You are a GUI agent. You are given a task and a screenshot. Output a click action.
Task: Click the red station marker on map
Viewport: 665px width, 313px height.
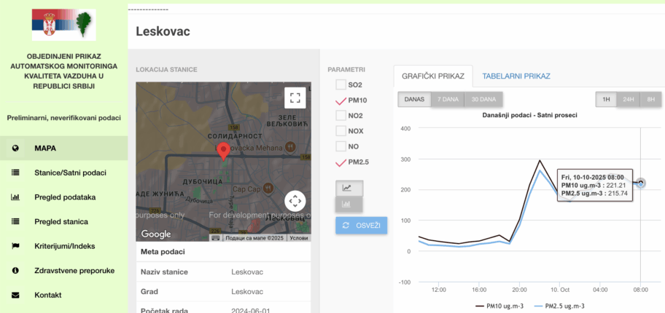click(x=224, y=151)
